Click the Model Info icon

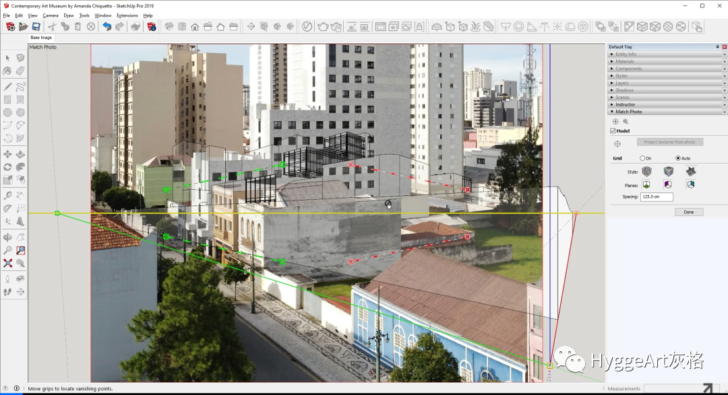[152, 27]
